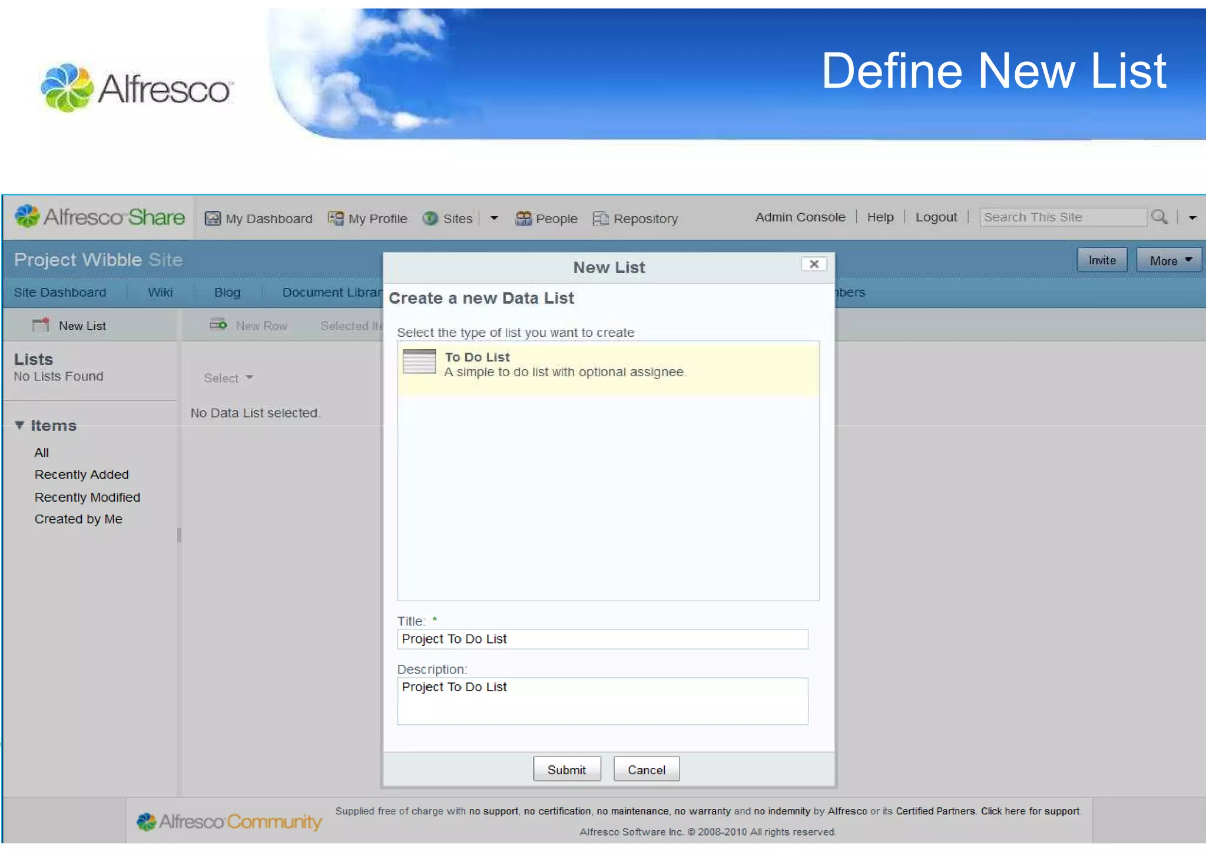The image size is (1206, 852).
Task: Click the Repository icon
Action: (x=600, y=218)
